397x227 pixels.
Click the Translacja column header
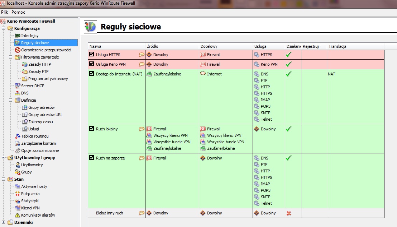click(355, 46)
